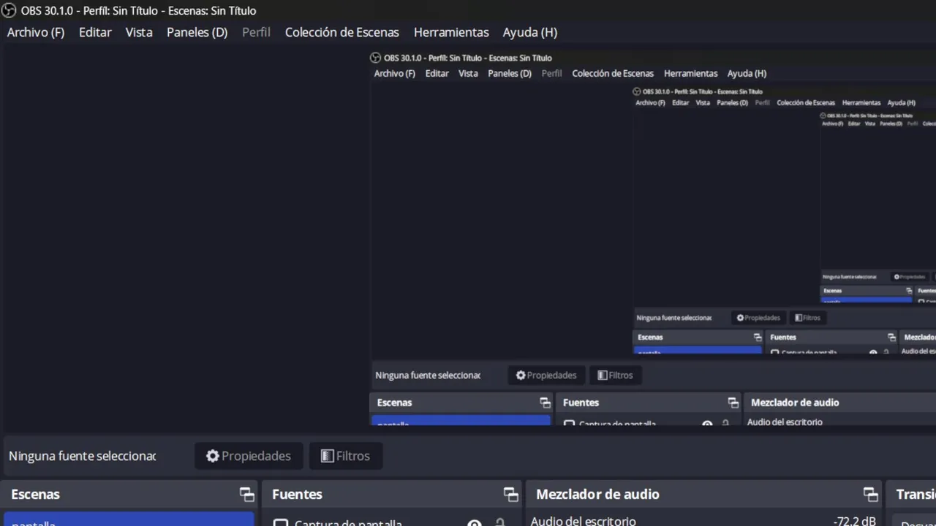Viewport: 936px width, 526px height.
Task: Click Archivo (F) in largest nested preview copy
Action: [x=395, y=73]
